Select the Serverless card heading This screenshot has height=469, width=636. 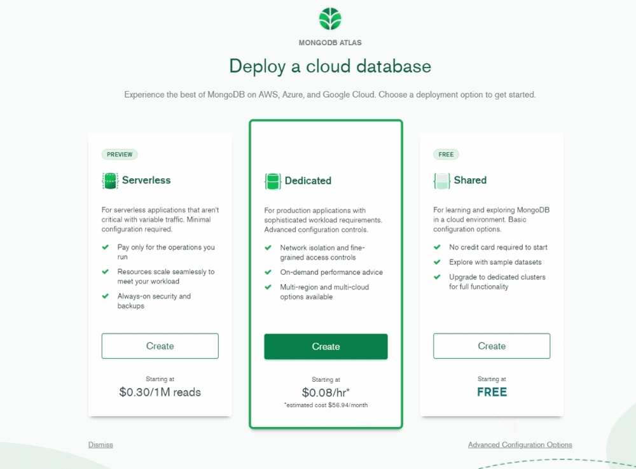tap(146, 180)
